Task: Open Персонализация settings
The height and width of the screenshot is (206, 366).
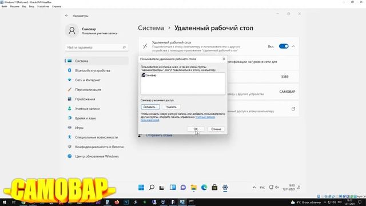Action: (97, 89)
